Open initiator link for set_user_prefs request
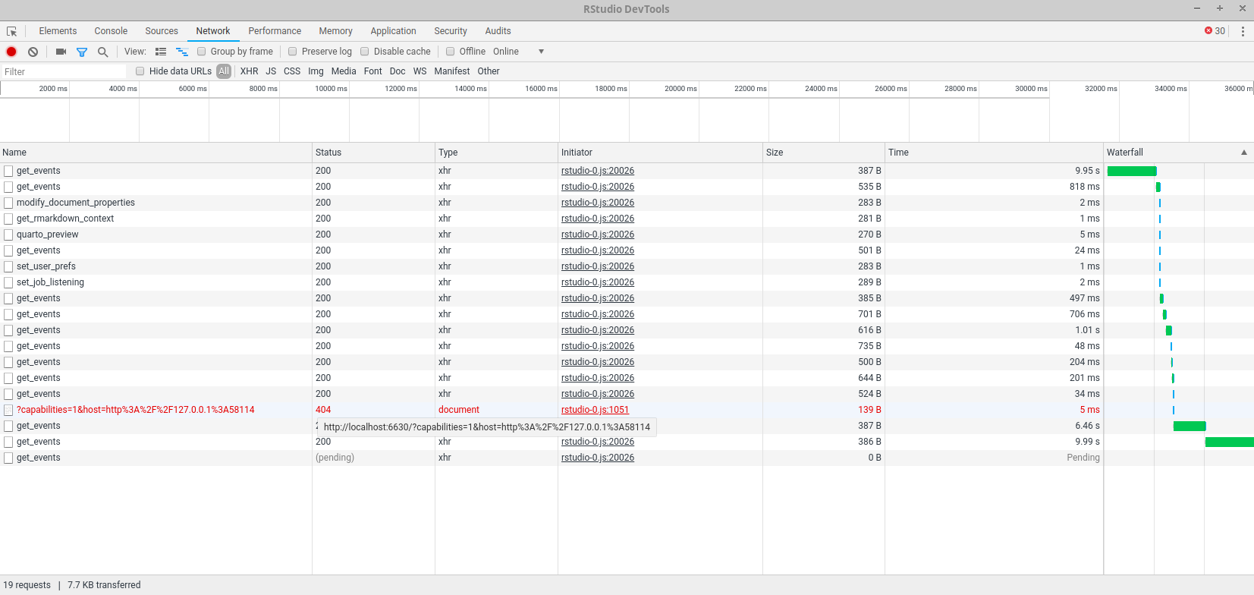The height and width of the screenshot is (595, 1254). [598, 266]
